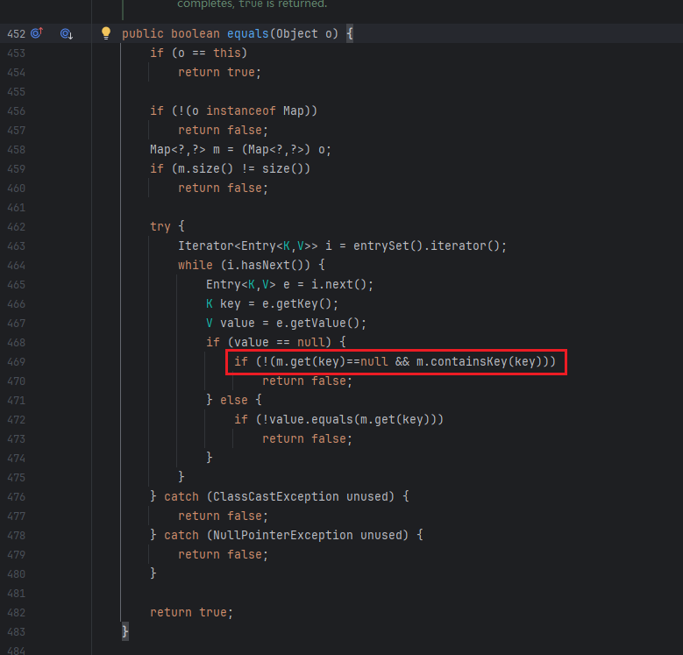Click the equals method name in declaration
Screen dimensions: 683x655
[x=248, y=33]
